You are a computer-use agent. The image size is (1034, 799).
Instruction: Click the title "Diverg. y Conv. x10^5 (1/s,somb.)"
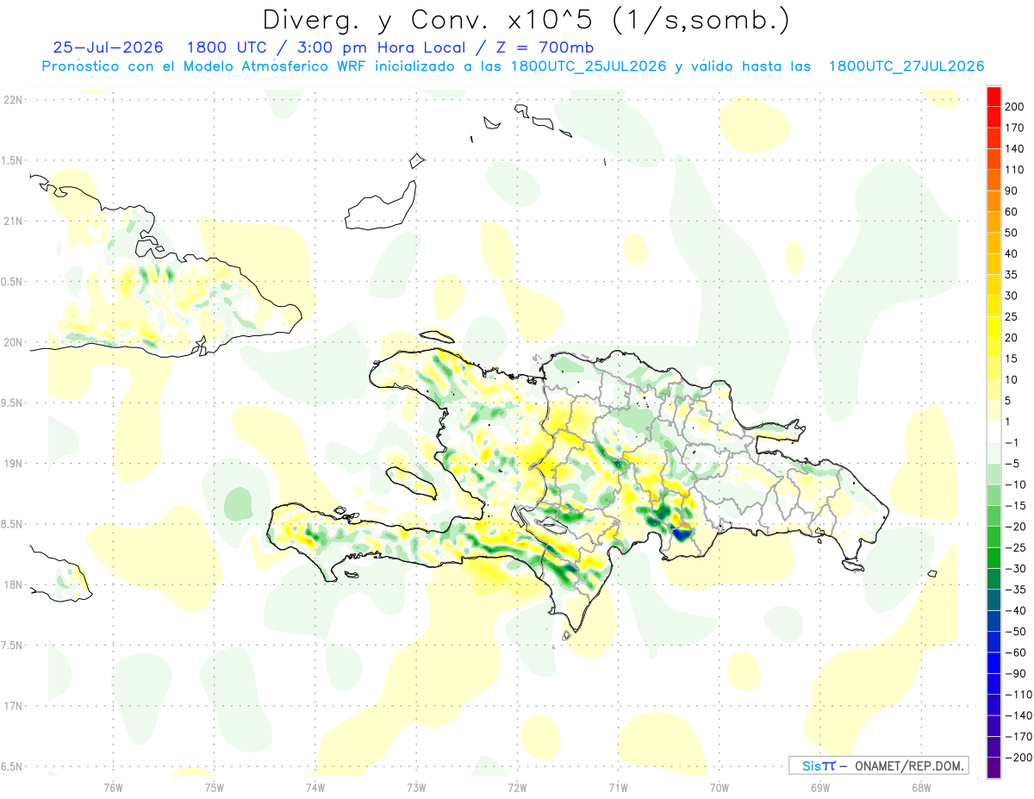tap(525, 20)
